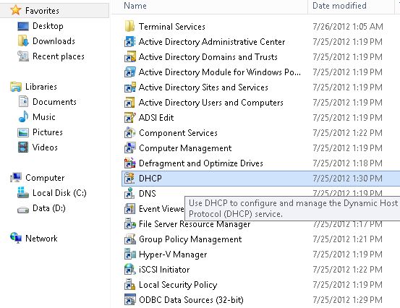Click the iSCSI Initiator icon
Viewport: 400px width, 308px height.
click(130, 270)
